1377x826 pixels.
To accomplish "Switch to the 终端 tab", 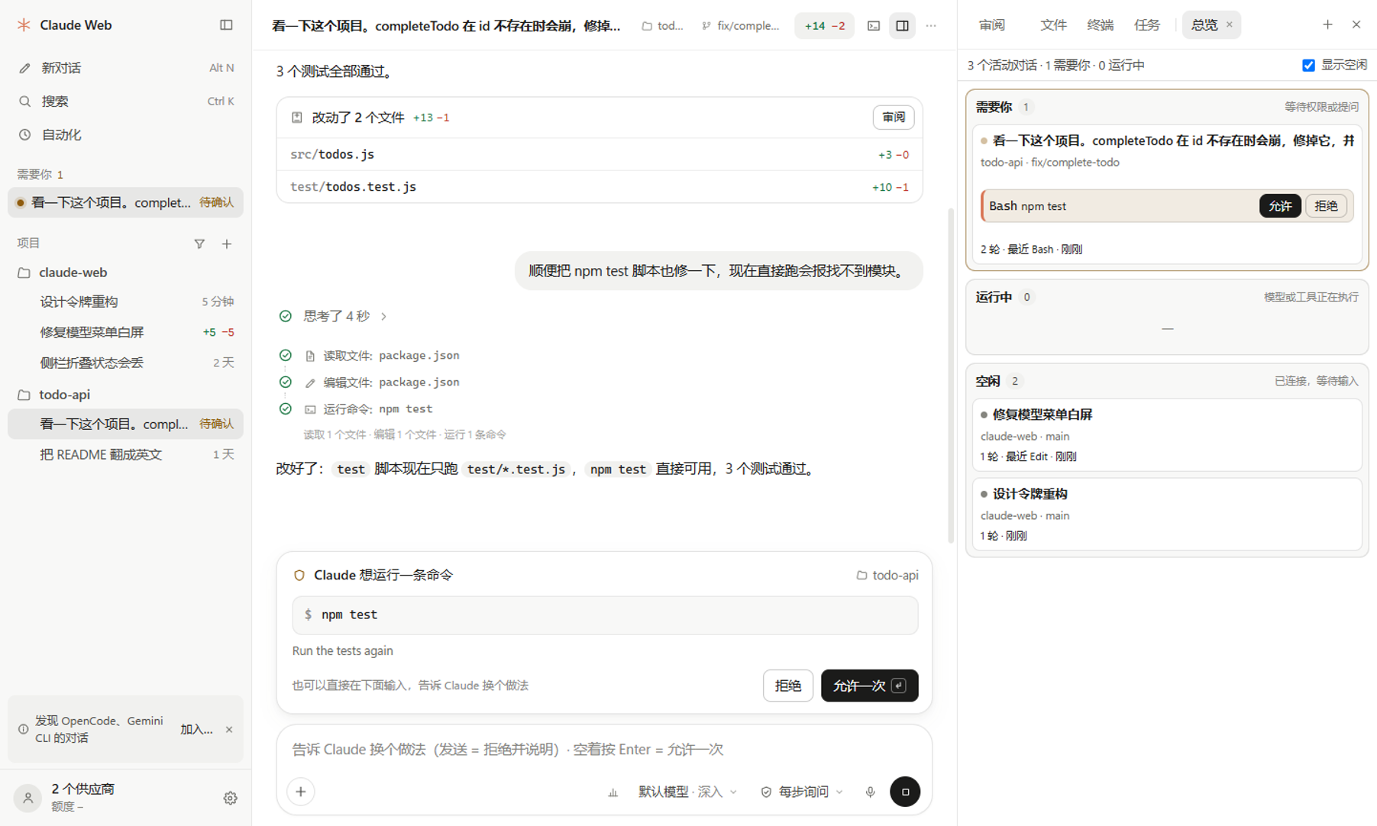I will point(1100,25).
